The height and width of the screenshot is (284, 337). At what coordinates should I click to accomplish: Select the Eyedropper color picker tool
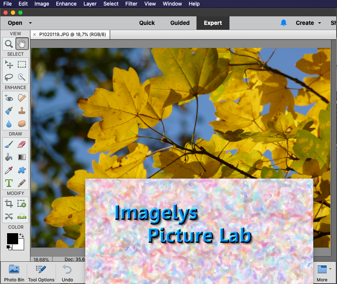point(9,170)
